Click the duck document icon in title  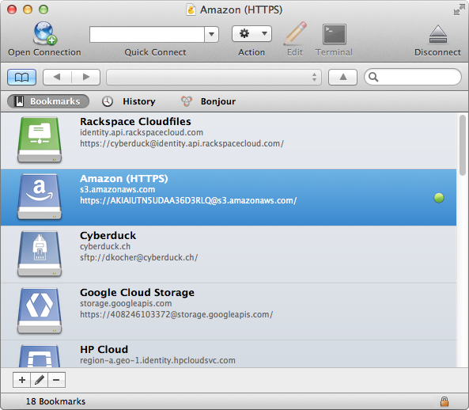(x=191, y=9)
